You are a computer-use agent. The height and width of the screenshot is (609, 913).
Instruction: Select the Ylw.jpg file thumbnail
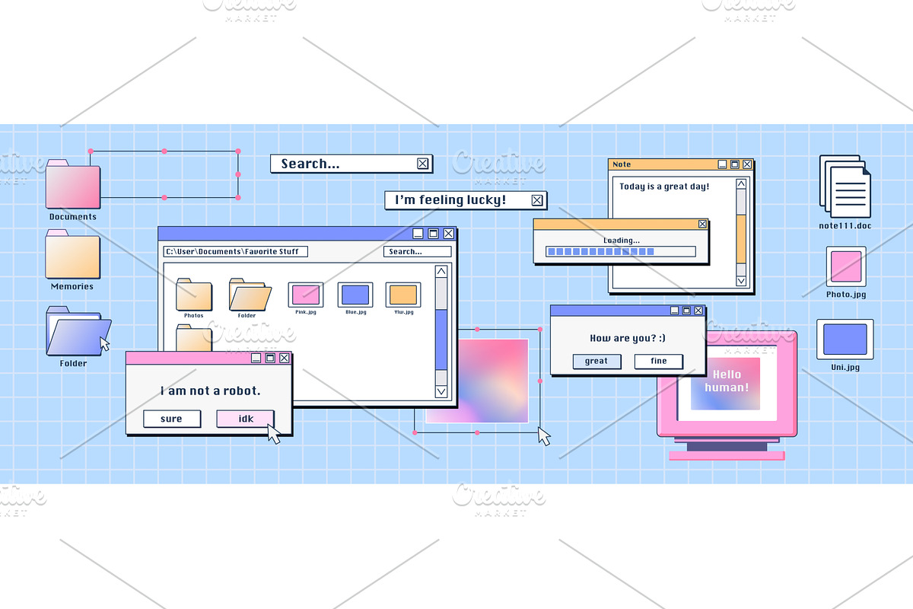(403, 295)
